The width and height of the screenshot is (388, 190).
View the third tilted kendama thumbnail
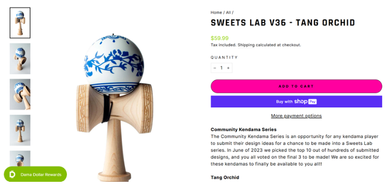point(20,94)
